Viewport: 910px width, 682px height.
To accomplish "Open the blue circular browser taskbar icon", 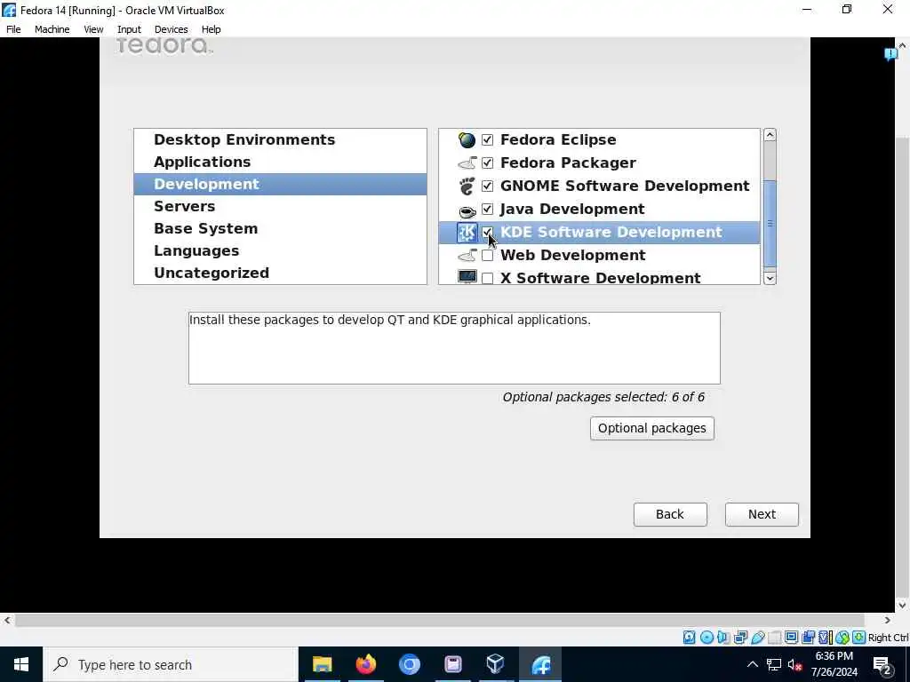I will pyautogui.click(x=409, y=664).
